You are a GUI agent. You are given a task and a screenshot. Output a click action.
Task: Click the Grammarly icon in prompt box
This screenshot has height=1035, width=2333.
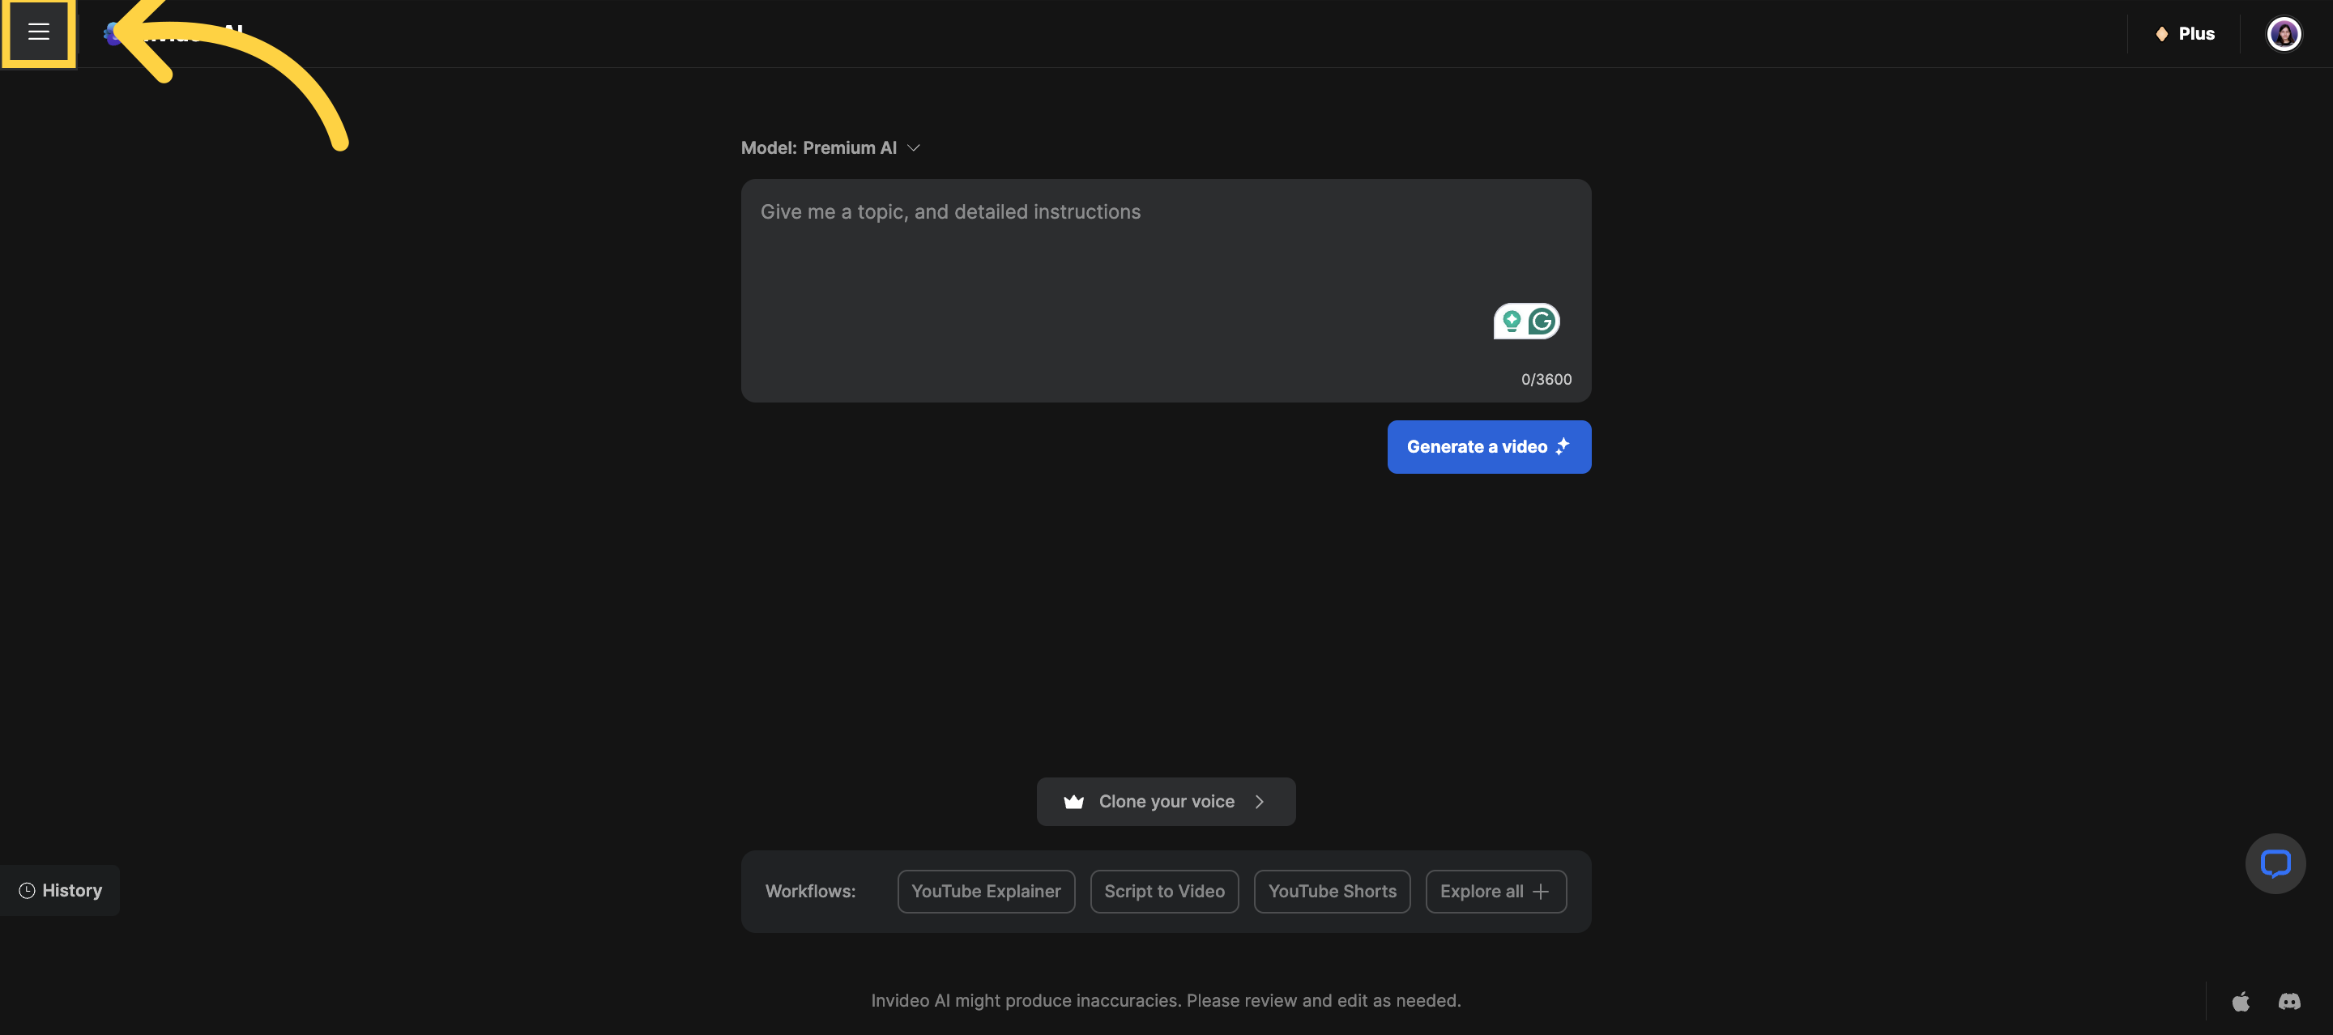point(1542,321)
